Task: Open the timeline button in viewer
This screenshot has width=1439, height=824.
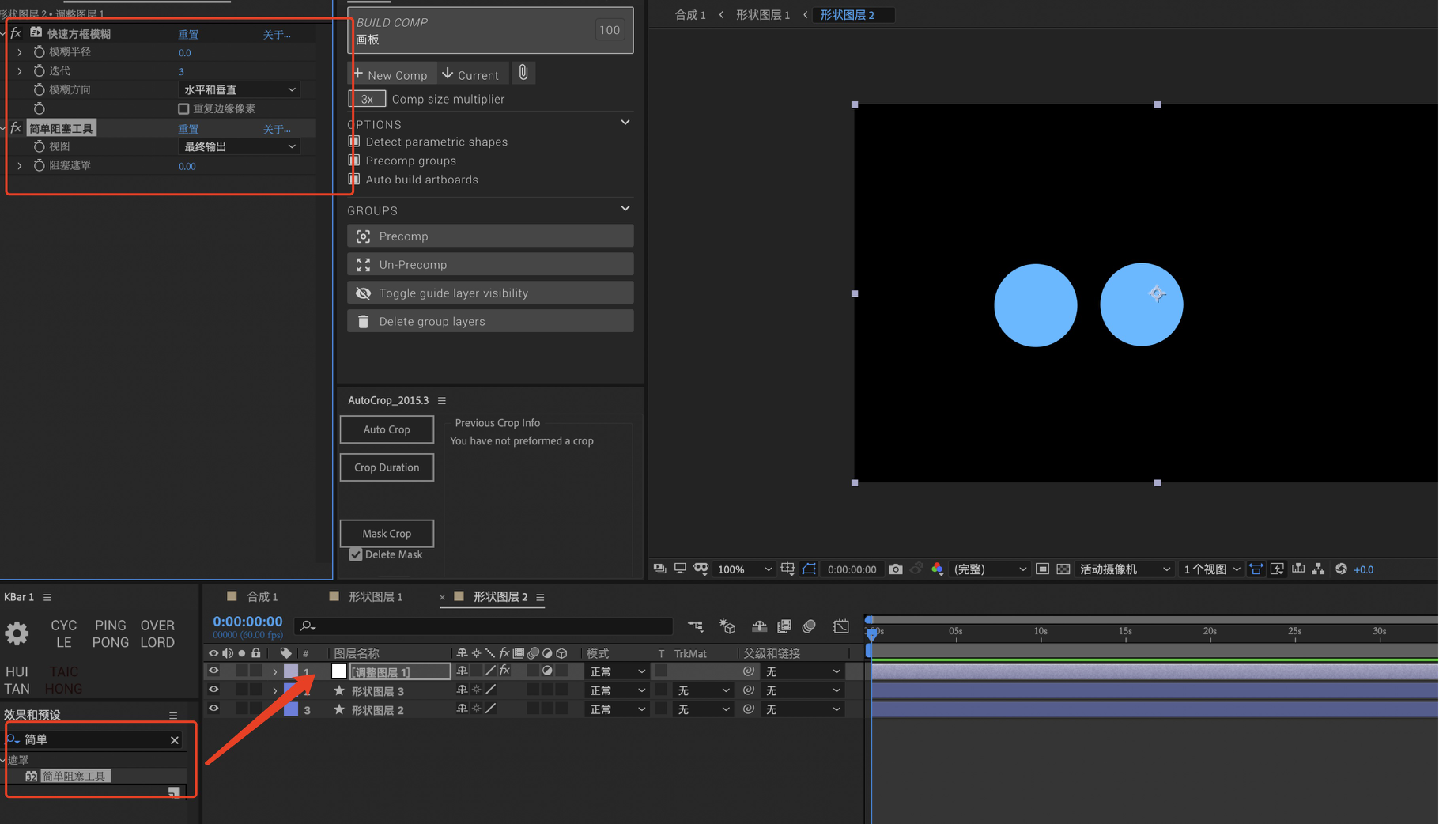Action: (x=1298, y=569)
